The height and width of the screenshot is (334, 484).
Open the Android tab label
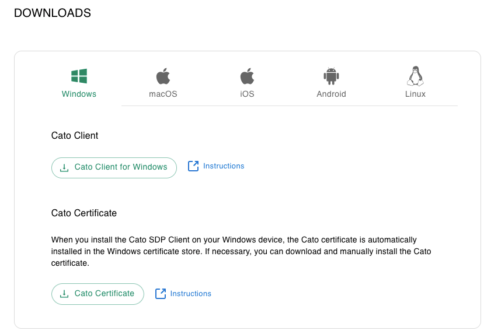pyautogui.click(x=331, y=94)
